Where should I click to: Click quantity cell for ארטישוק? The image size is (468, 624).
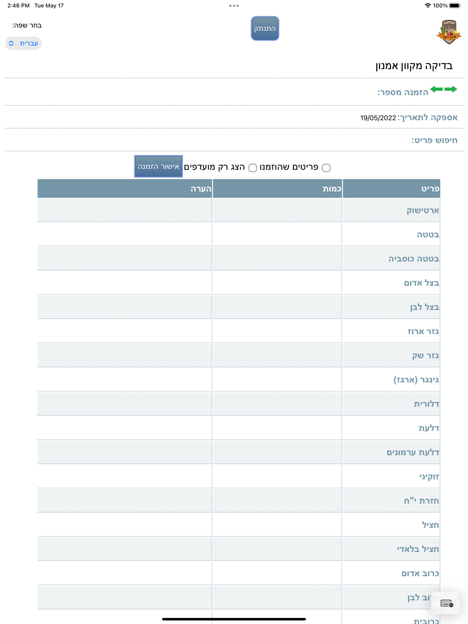point(277,210)
